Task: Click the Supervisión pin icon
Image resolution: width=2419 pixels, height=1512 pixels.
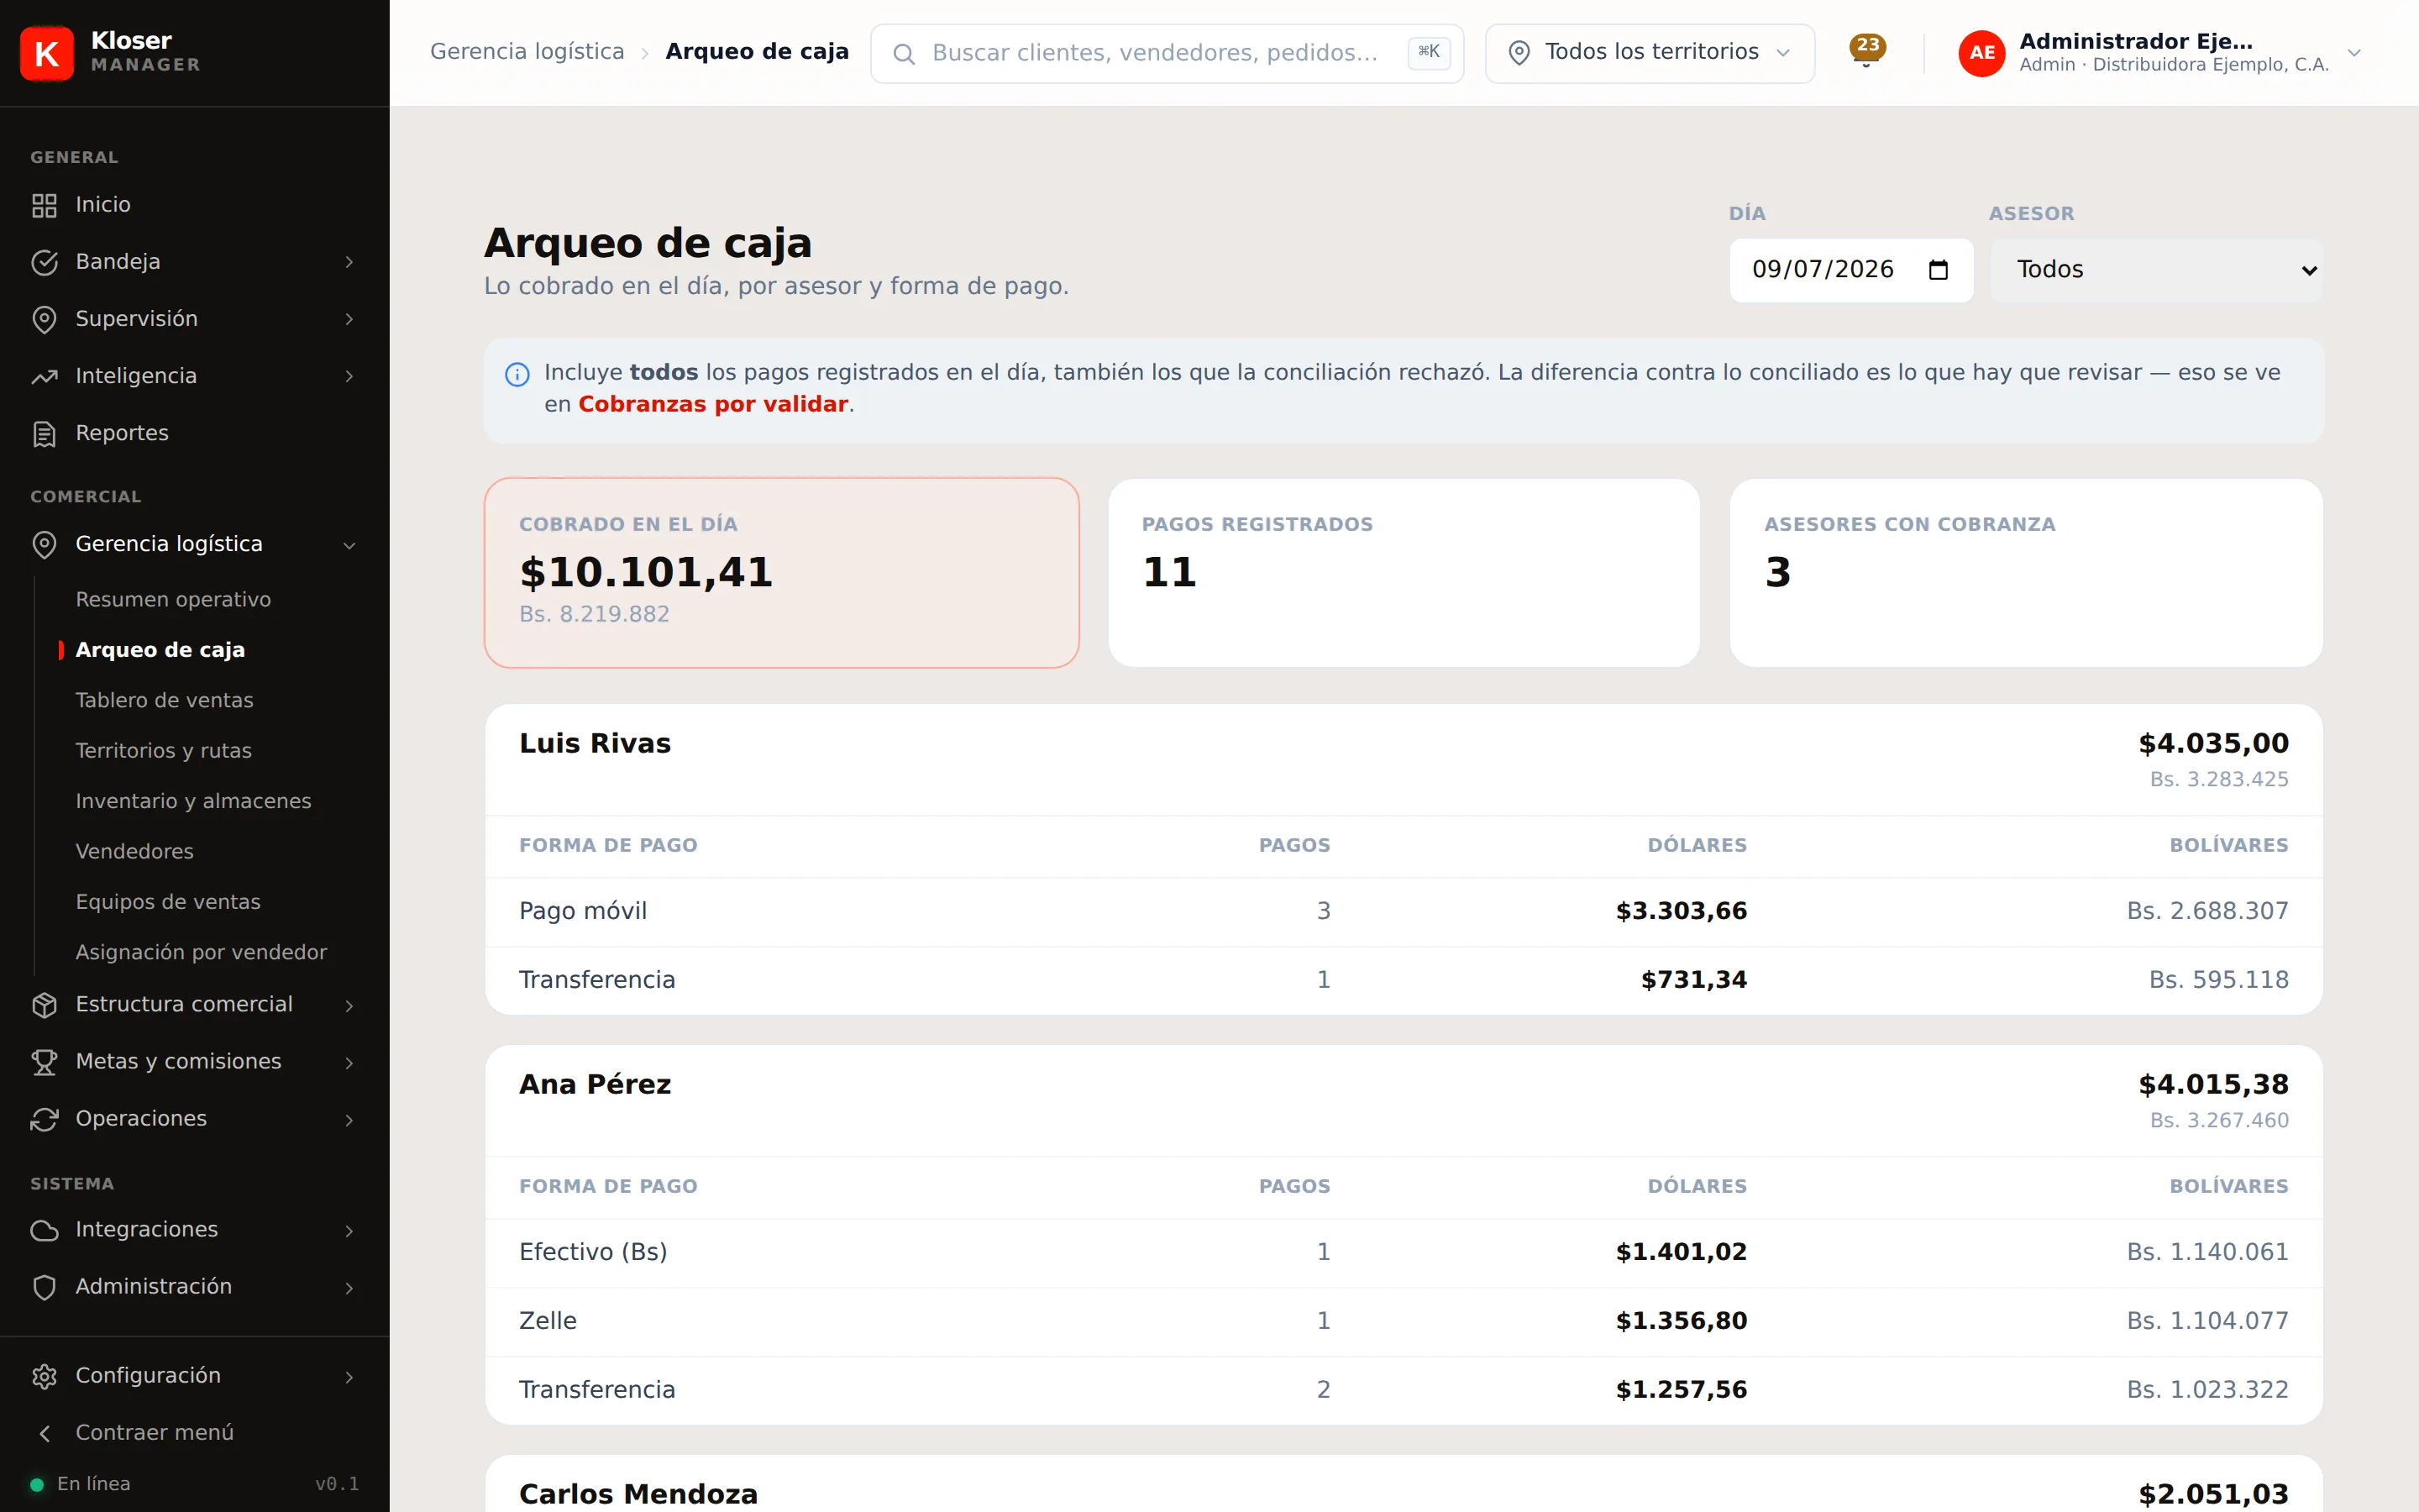Action: coord(44,319)
